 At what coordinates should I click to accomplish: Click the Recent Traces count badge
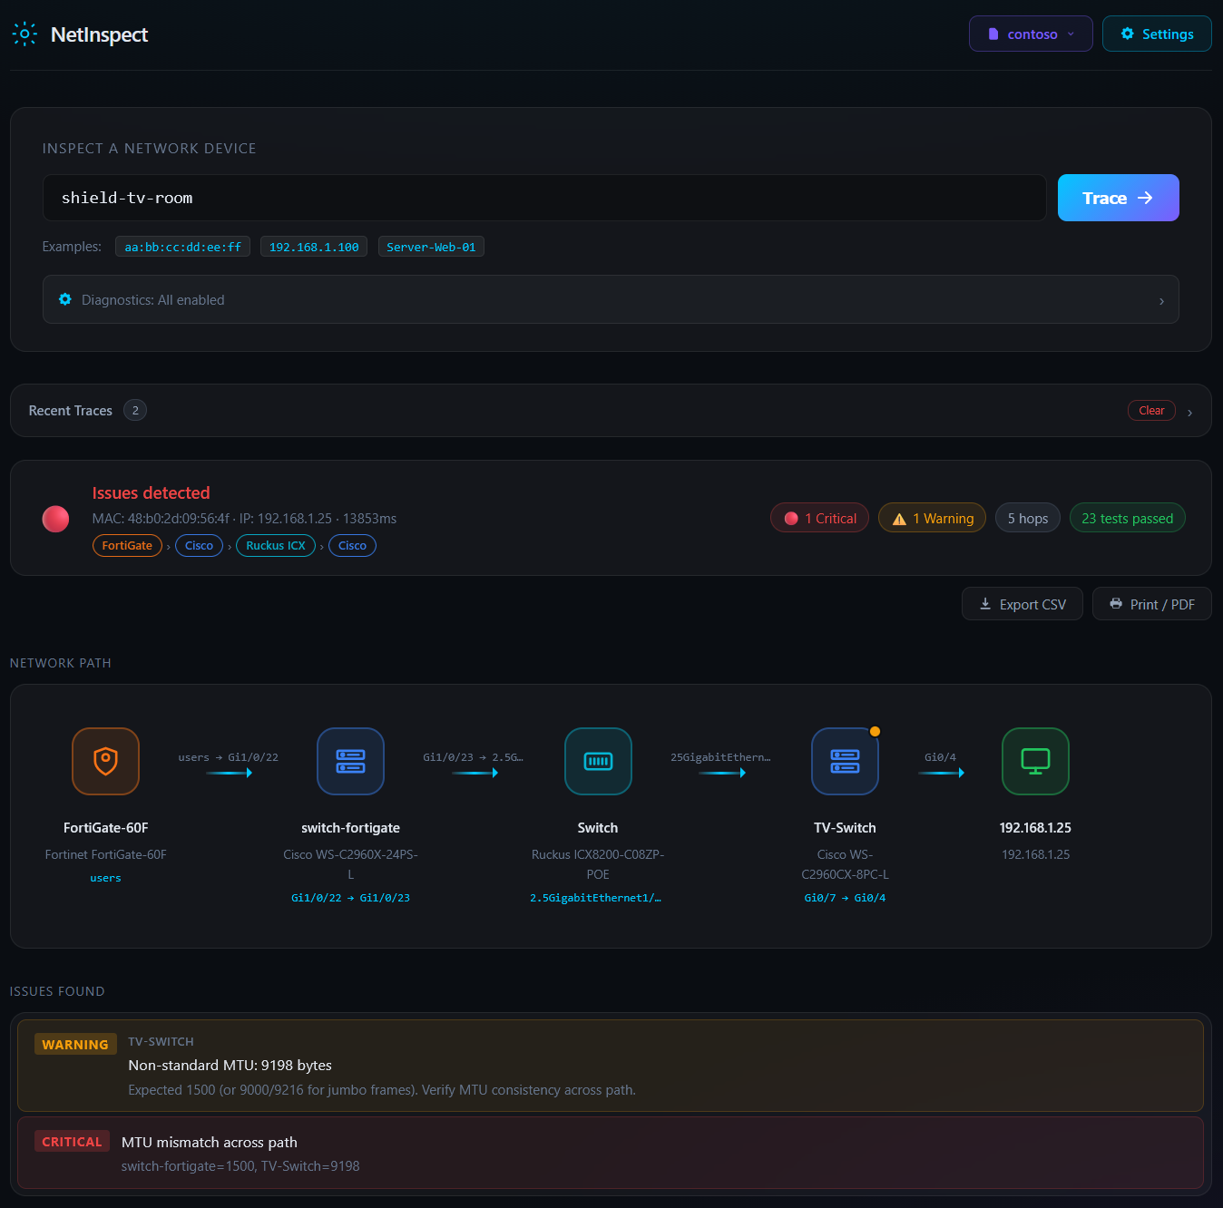[x=135, y=411]
